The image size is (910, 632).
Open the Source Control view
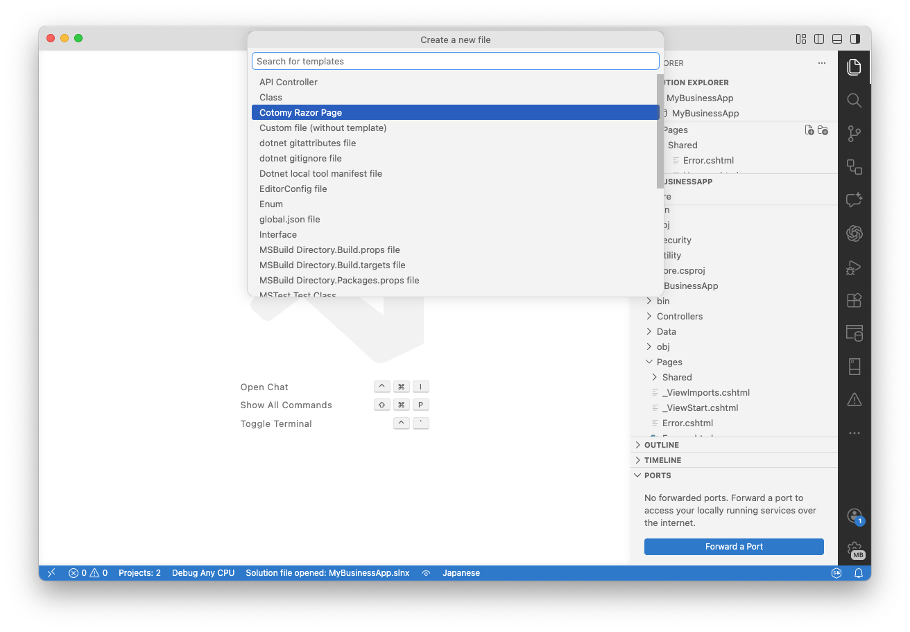click(854, 133)
